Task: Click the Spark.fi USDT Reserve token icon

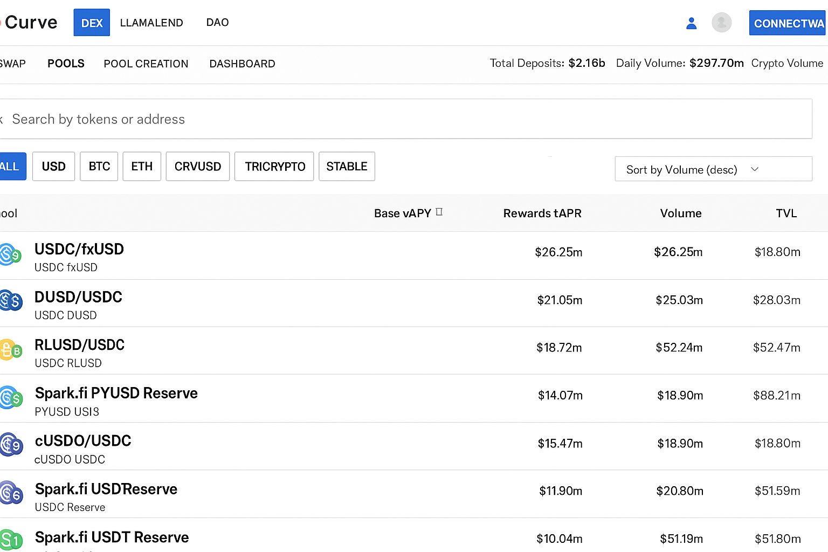Action: (x=11, y=540)
